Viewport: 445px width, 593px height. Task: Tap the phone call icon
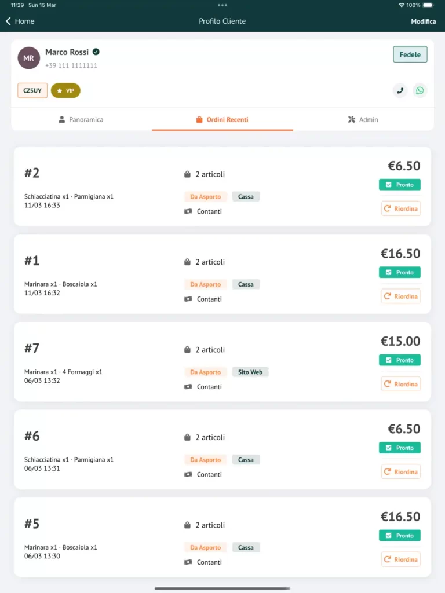[400, 90]
